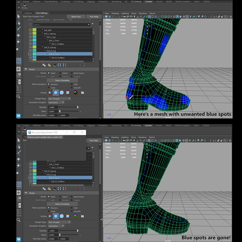Click the magnifier search icon in bottom toolbox
Viewport: 242px width, 242px height.
click(18, 220)
